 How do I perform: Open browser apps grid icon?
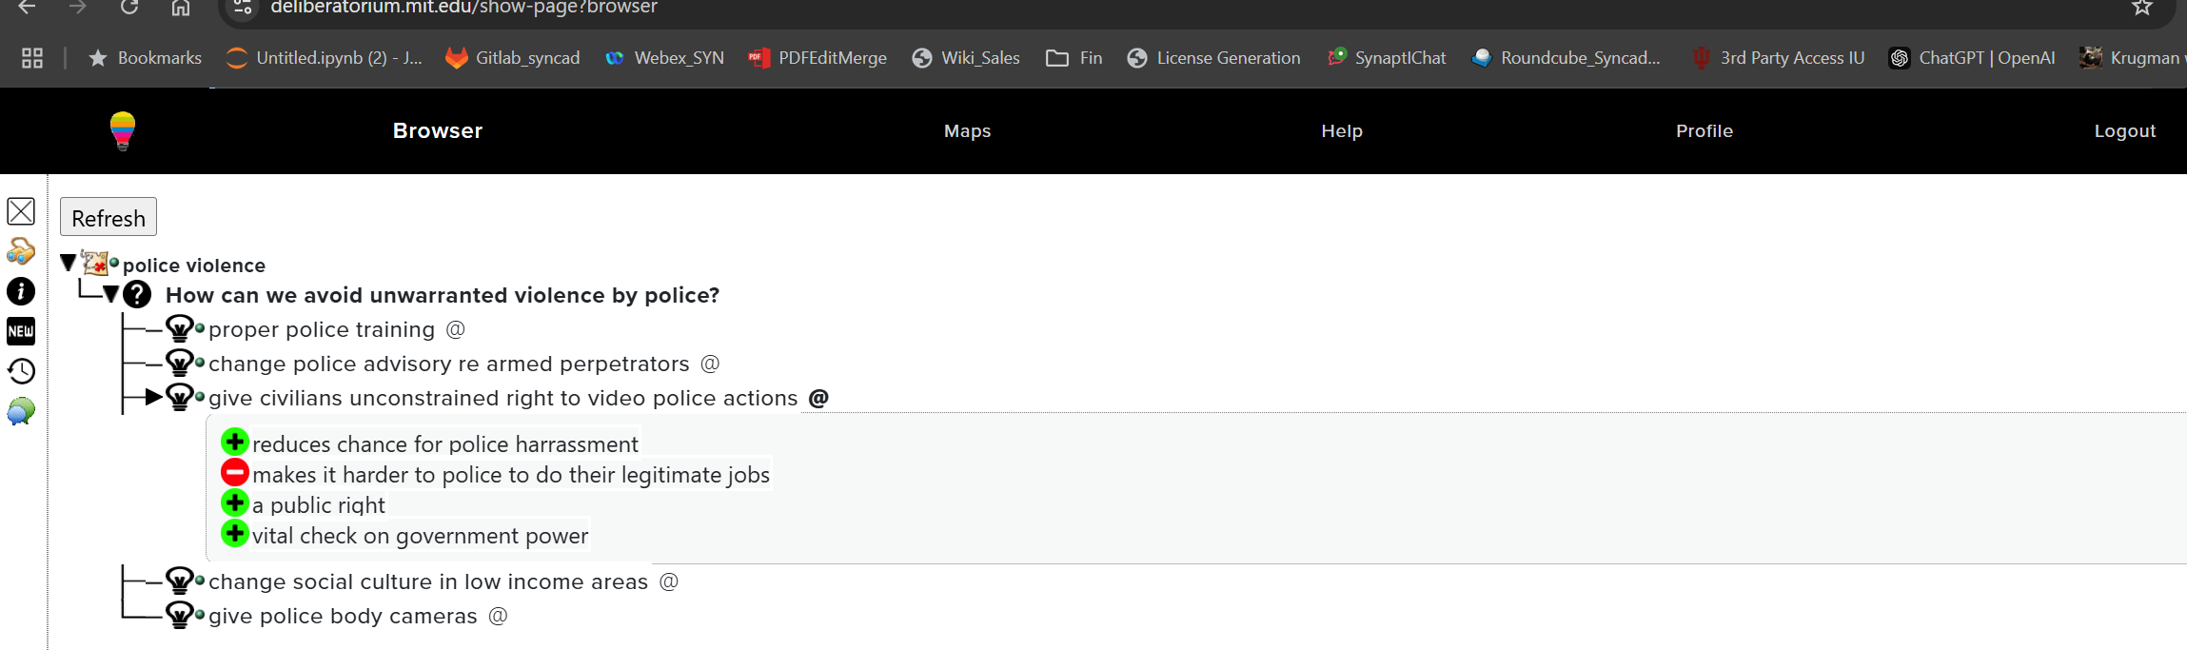pos(32,58)
